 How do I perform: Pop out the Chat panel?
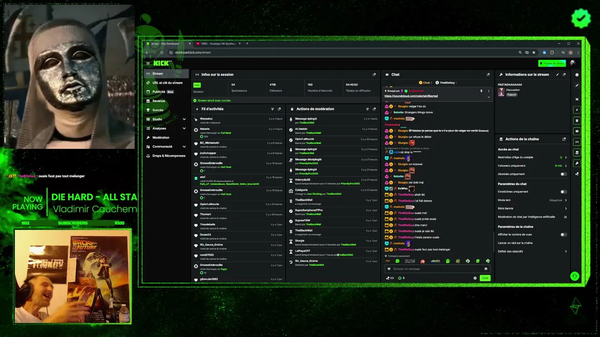(x=488, y=74)
